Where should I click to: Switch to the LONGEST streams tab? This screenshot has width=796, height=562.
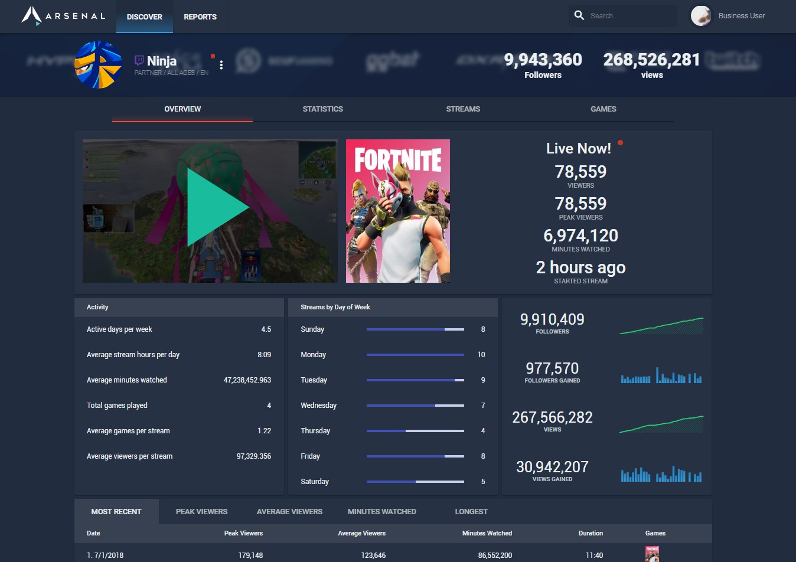(471, 511)
